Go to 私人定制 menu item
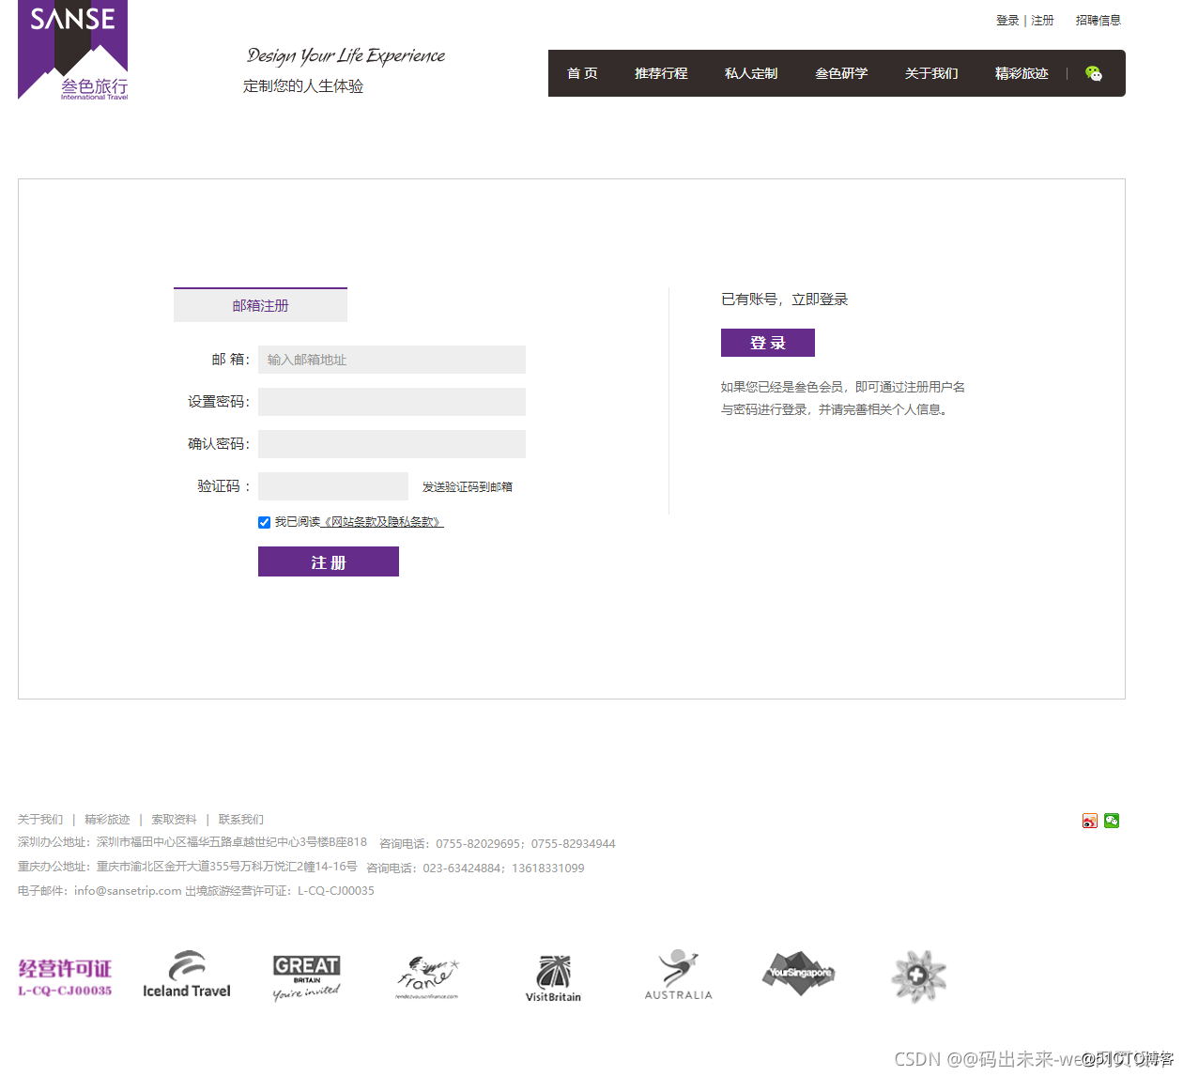 point(751,73)
